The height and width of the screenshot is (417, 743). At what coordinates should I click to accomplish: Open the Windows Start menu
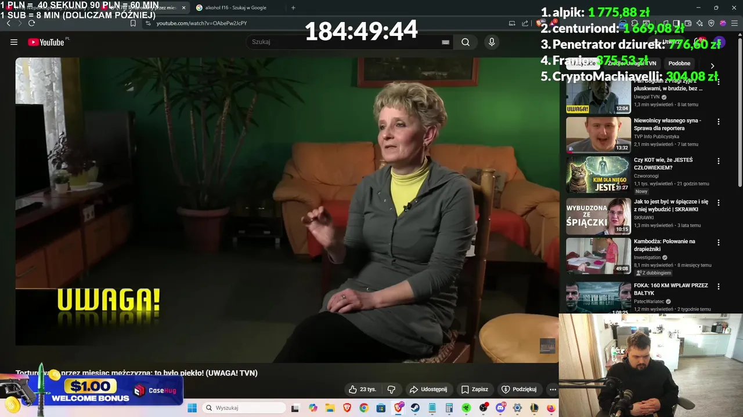[192, 408]
